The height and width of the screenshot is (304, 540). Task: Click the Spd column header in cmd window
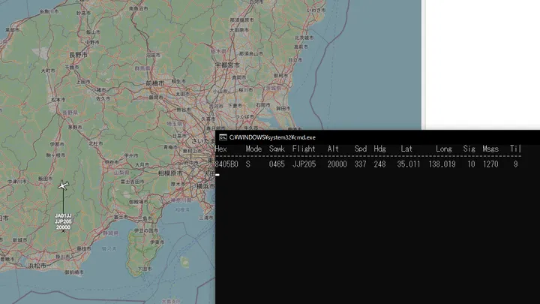(x=361, y=149)
